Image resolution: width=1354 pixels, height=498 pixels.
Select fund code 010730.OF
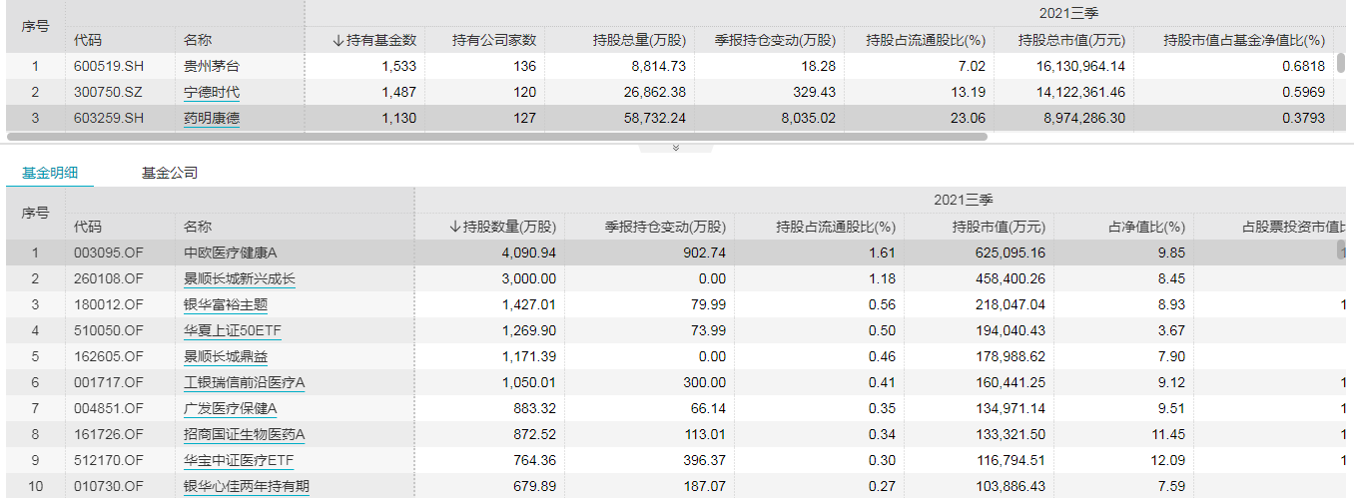coord(109,486)
